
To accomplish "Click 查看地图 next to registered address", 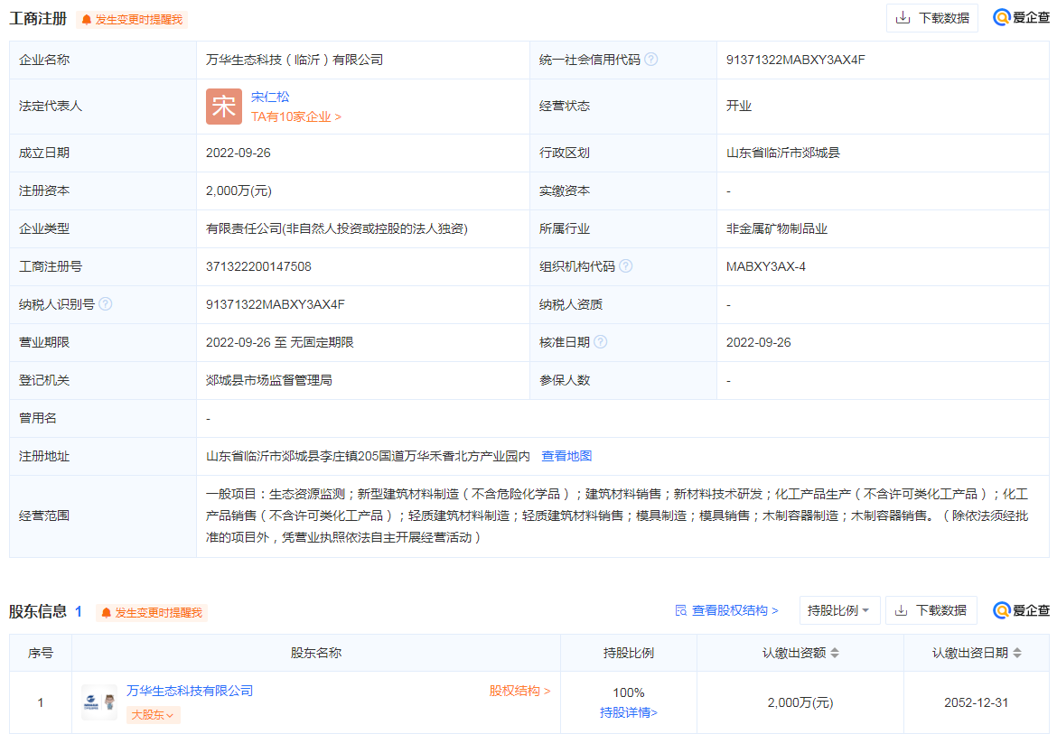I will tap(566, 456).
